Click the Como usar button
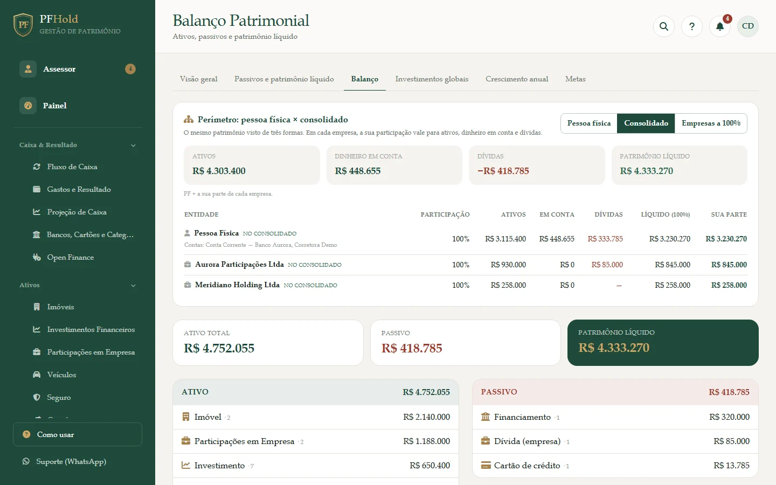776x485 pixels. click(78, 434)
